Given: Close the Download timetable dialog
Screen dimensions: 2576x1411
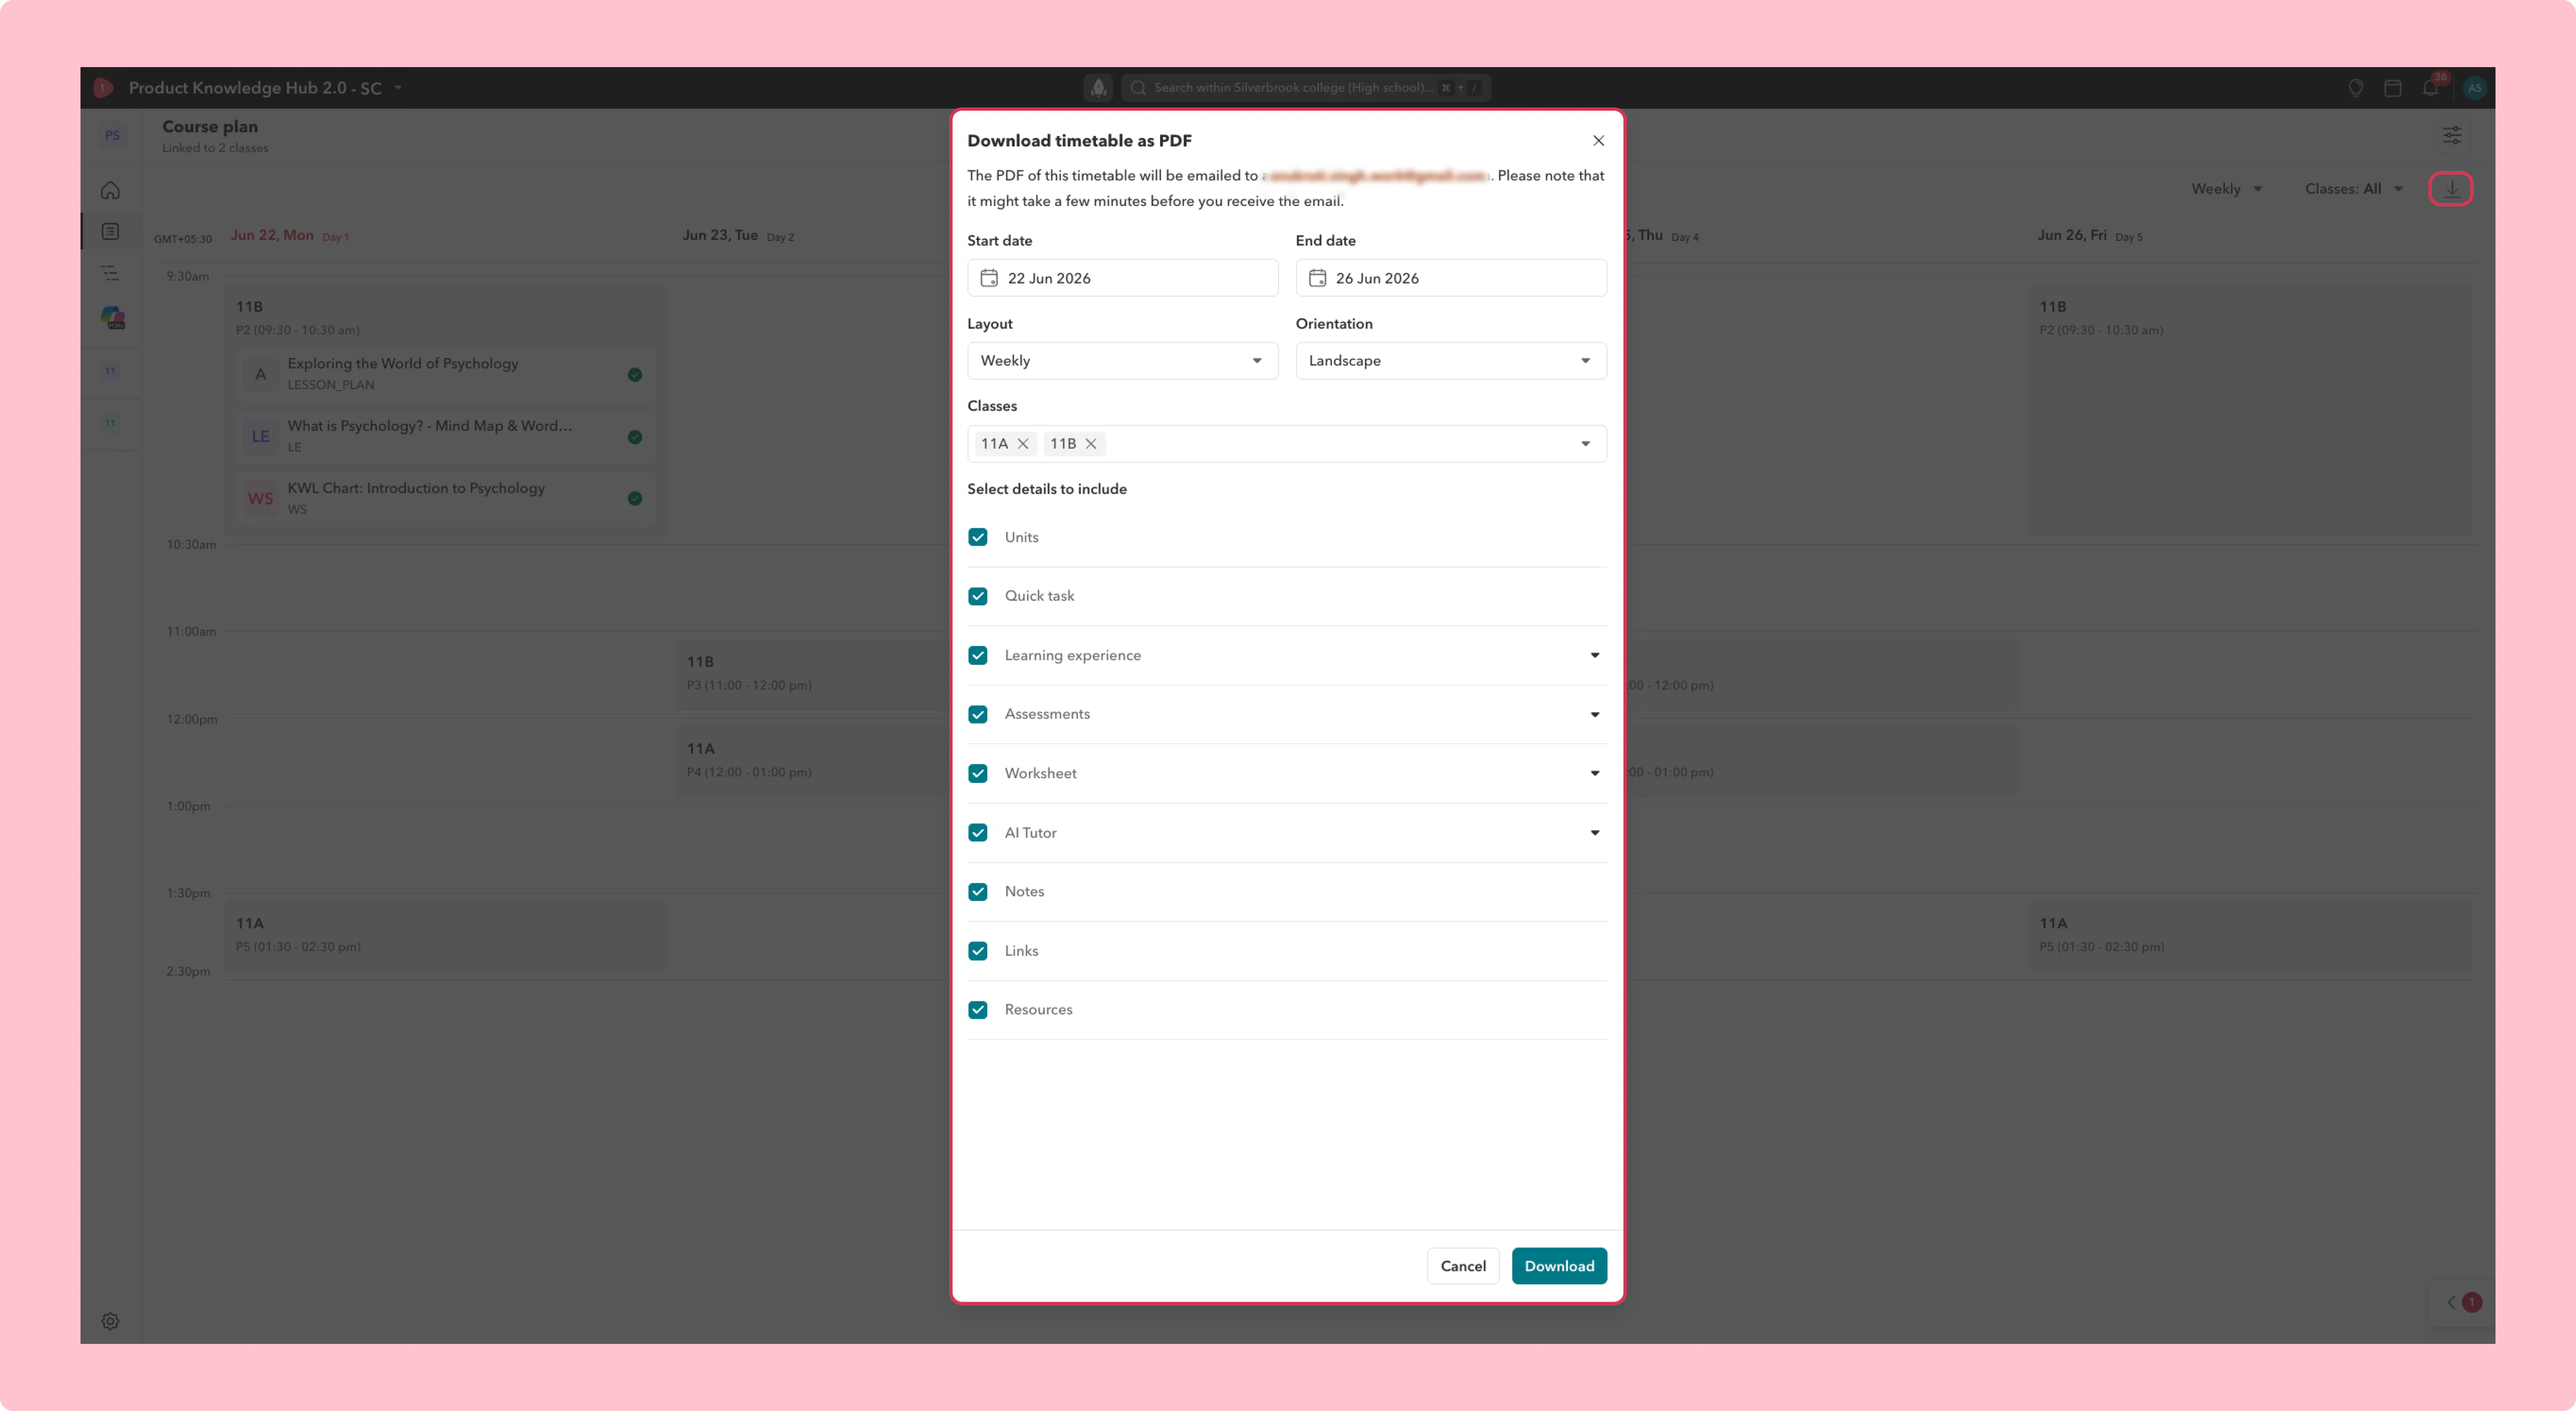Looking at the screenshot, I should pyautogui.click(x=1598, y=140).
